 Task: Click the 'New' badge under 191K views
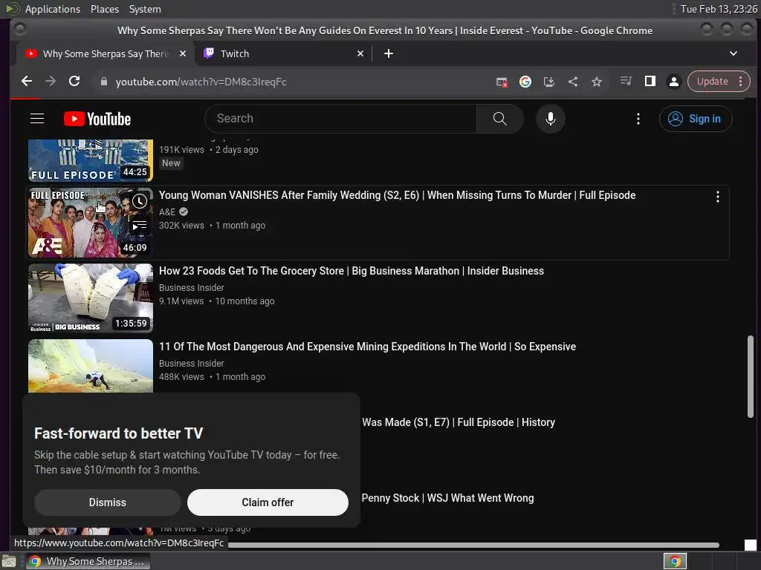point(171,163)
